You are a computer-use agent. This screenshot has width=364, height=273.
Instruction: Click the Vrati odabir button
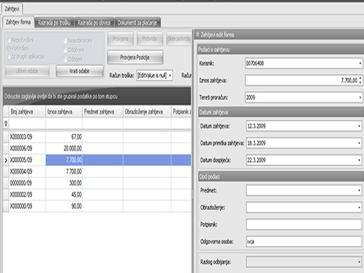(79, 71)
